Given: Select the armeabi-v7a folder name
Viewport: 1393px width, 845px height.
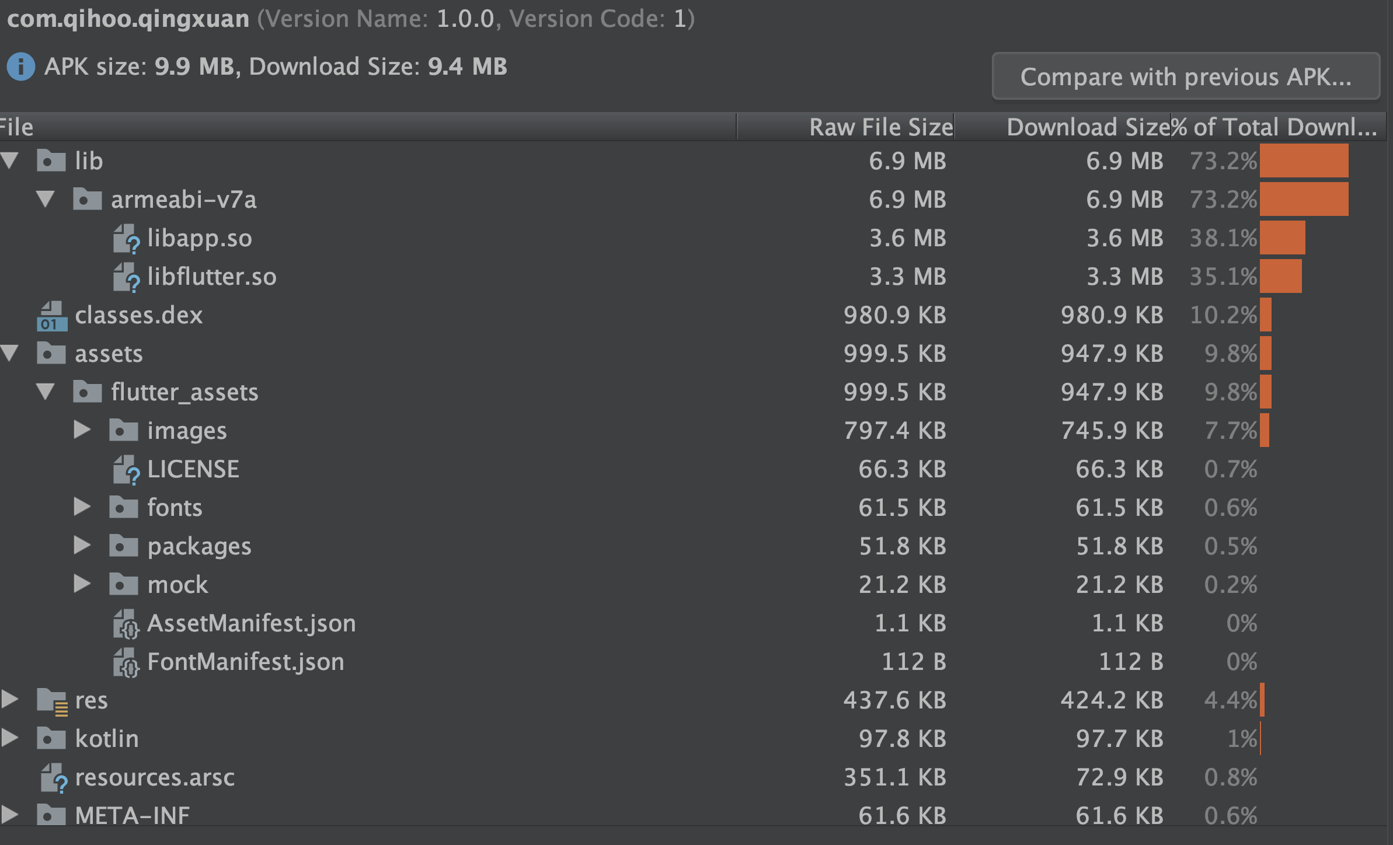Looking at the screenshot, I should 184,200.
